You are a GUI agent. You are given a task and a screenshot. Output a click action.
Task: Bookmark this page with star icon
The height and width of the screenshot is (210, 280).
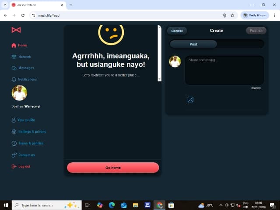[x=232, y=15]
